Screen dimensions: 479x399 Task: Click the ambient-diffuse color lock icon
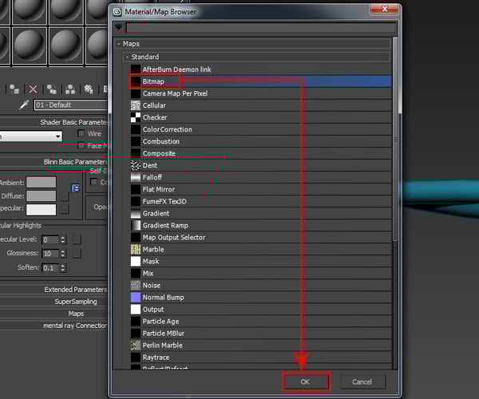(75, 188)
